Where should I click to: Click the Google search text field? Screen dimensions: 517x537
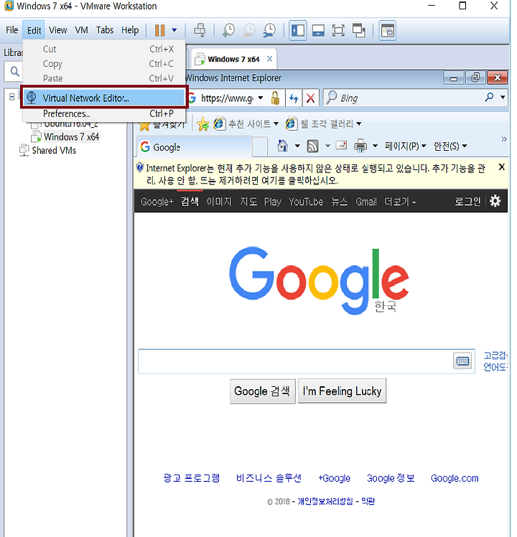tap(295, 361)
